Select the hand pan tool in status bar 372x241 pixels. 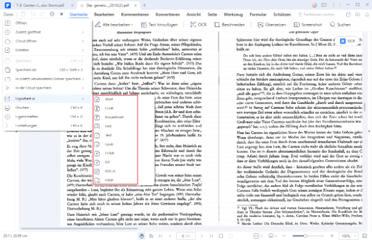tap(142, 236)
